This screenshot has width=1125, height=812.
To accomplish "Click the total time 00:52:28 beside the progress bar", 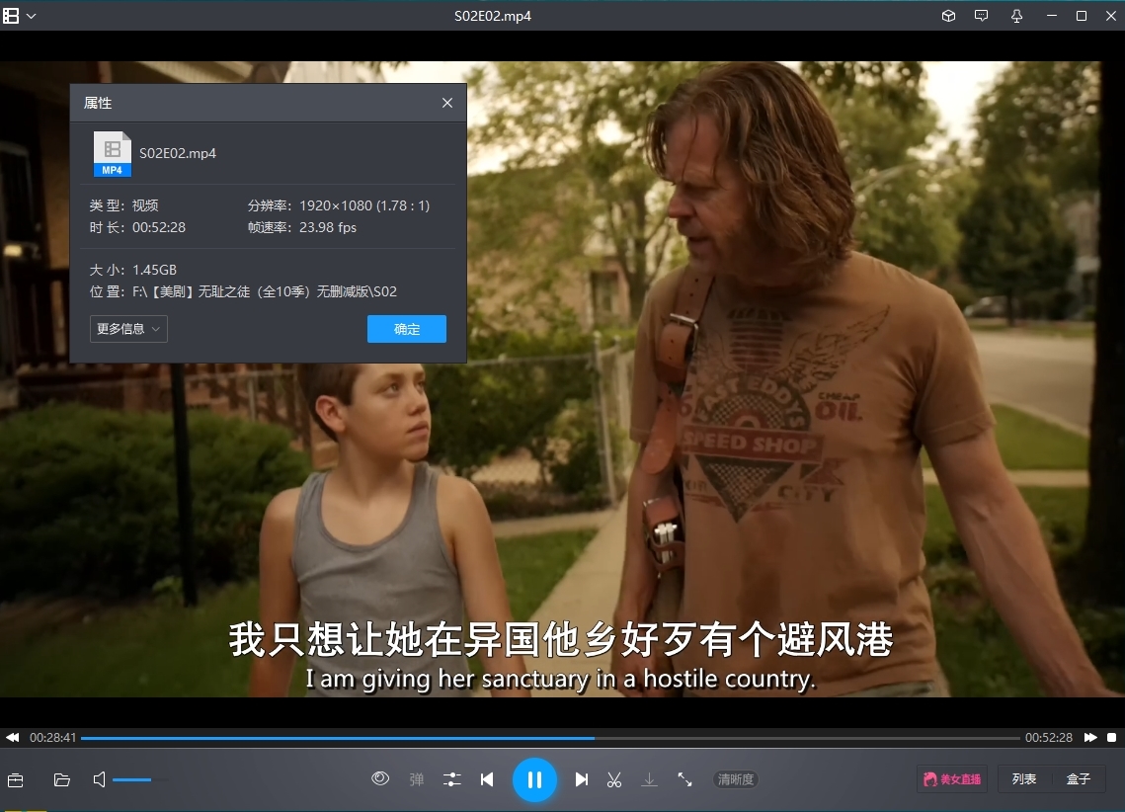I will [1048, 737].
